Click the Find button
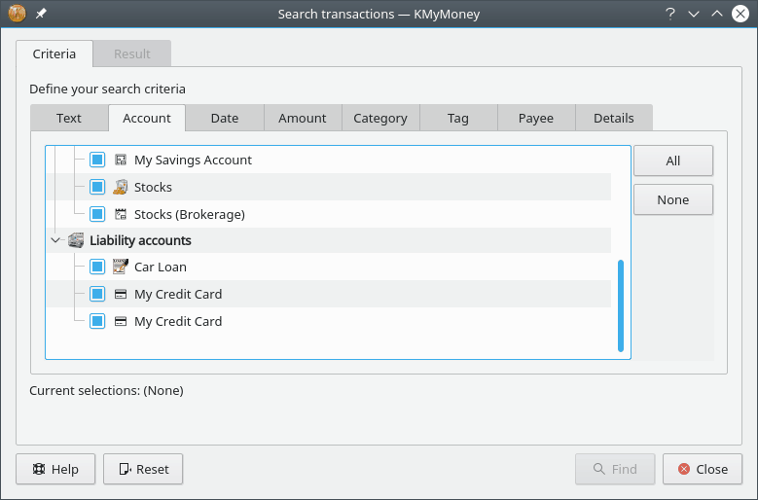Viewport: 758px width, 500px height. click(x=615, y=469)
